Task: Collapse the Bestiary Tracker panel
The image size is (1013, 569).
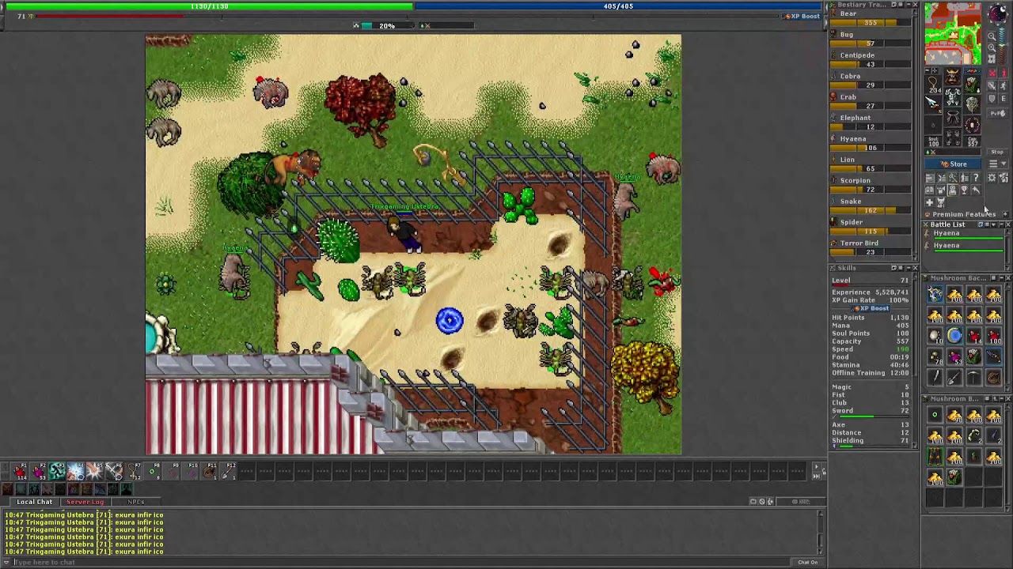Action: coord(909,5)
